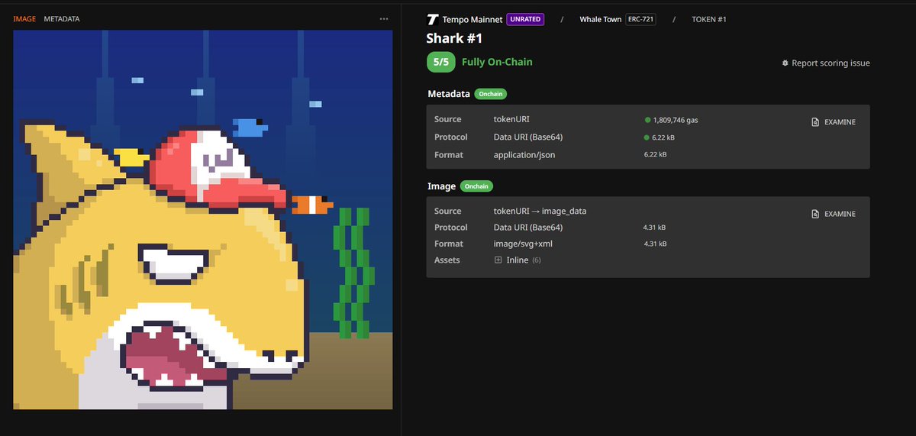
Task: Click the UNRATED badge
Action: [x=525, y=19]
